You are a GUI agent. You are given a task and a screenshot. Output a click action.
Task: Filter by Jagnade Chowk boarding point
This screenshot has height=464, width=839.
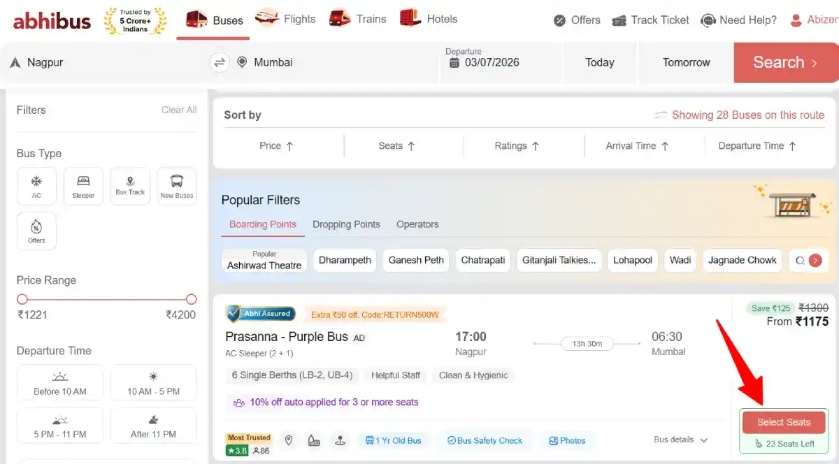[743, 260]
